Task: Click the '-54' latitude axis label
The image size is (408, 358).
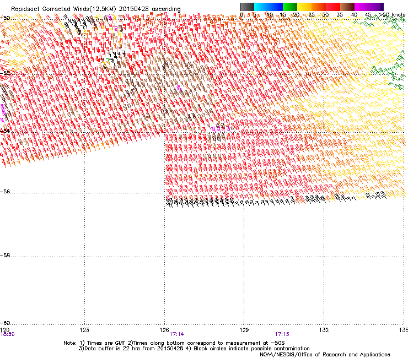Action: pyautogui.click(x=5, y=131)
